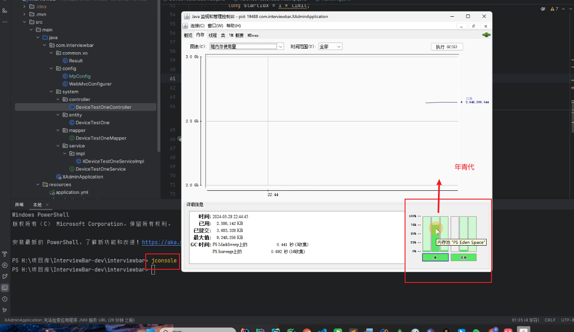This screenshot has height=332, width=574.
Task: Collapse the resources folder
Action: point(38,185)
